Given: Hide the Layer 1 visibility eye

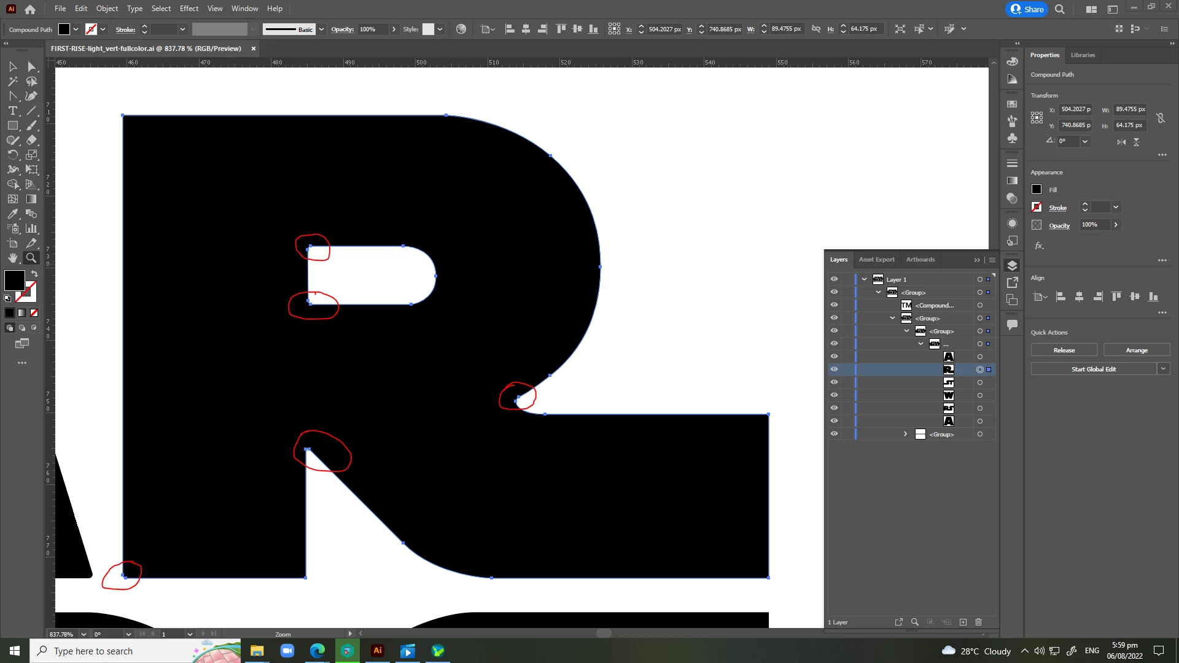Looking at the screenshot, I should (834, 279).
